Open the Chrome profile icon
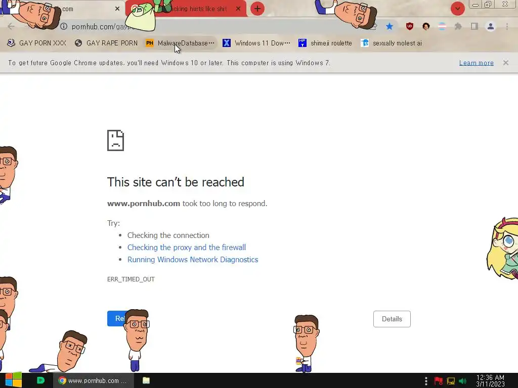 [491, 26]
